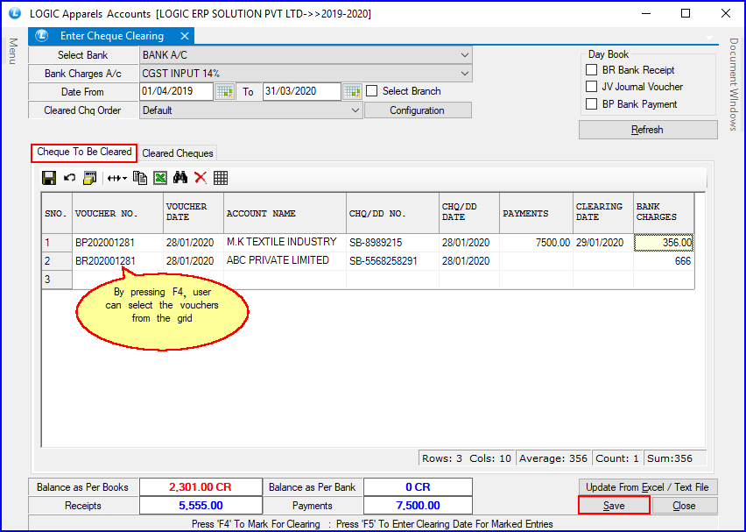Close the Enter Cheque Clearing tab with X
Image resolution: width=746 pixels, height=532 pixels.
pos(185,36)
